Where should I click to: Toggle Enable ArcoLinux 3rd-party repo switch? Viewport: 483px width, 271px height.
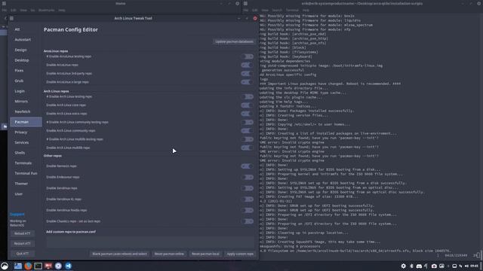click(247, 74)
